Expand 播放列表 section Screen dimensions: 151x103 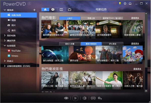coord(5,40)
